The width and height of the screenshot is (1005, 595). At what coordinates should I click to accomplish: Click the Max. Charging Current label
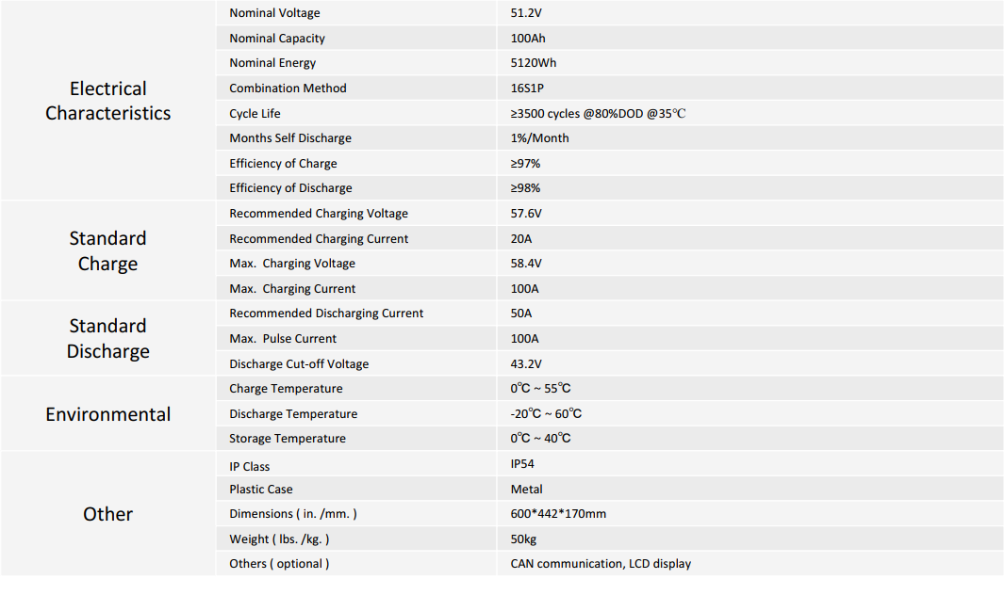291,288
